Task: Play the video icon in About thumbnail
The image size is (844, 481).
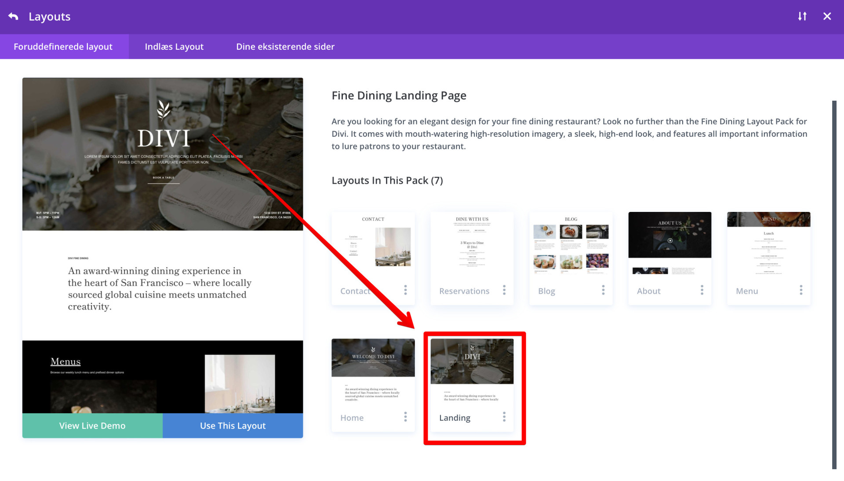Action: (670, 240)
